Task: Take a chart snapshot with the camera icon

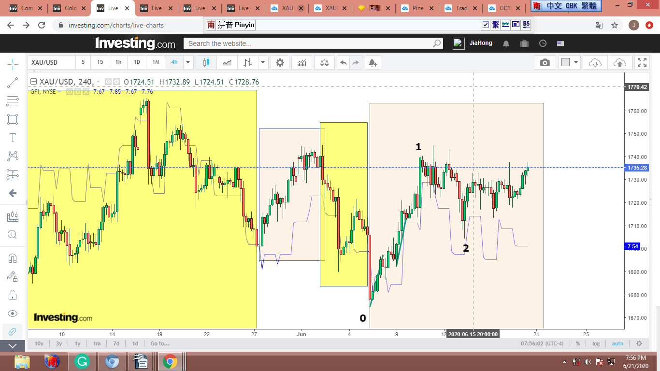Action: point(545,62)
